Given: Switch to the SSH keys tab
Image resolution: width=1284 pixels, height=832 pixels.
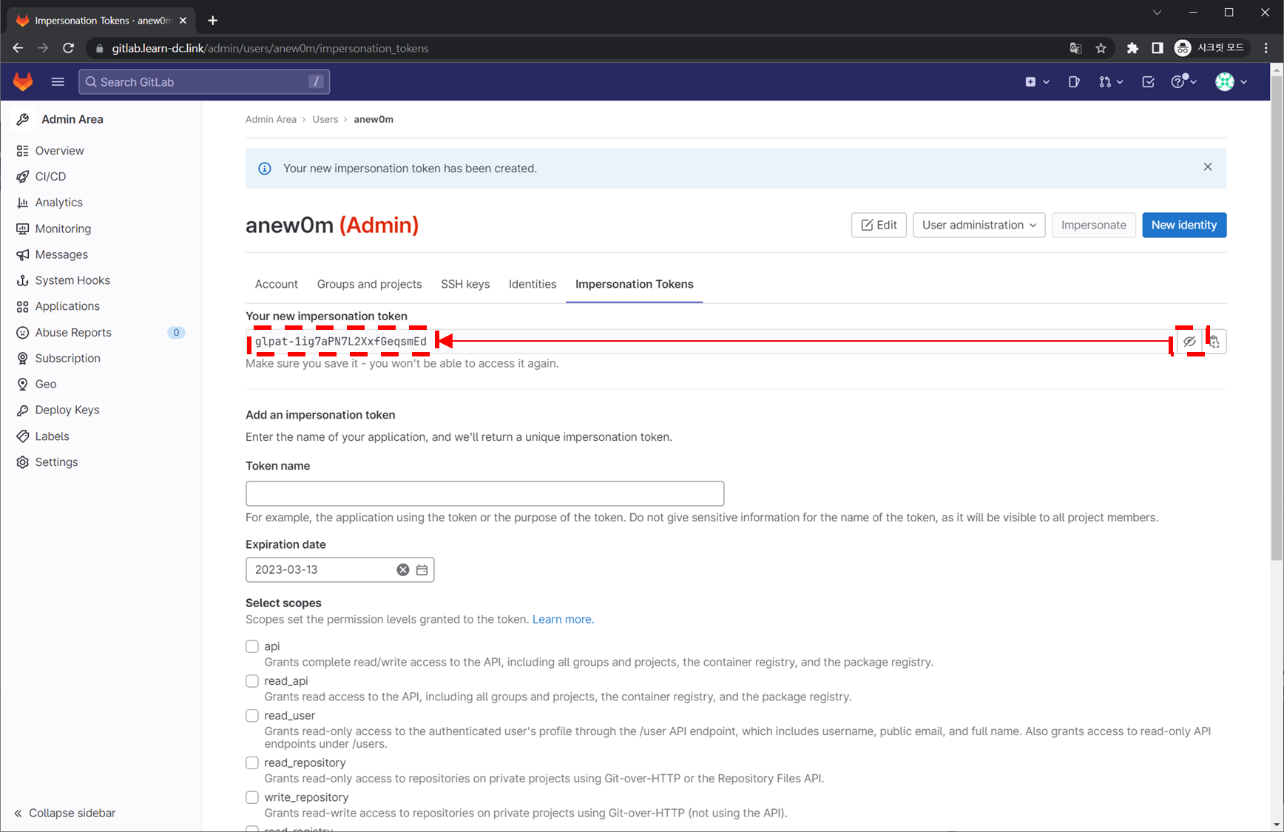Looking at the screenshot, I should coord(464,284).
